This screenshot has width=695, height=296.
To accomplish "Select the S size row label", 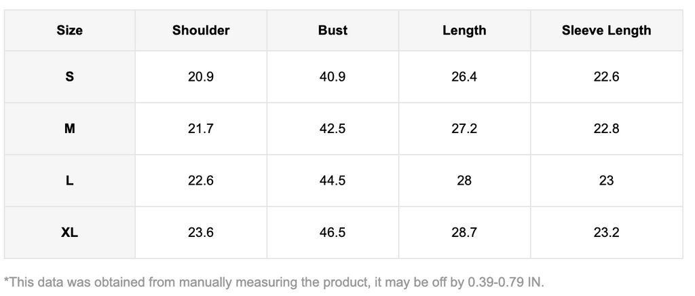I will click(69, 77).
